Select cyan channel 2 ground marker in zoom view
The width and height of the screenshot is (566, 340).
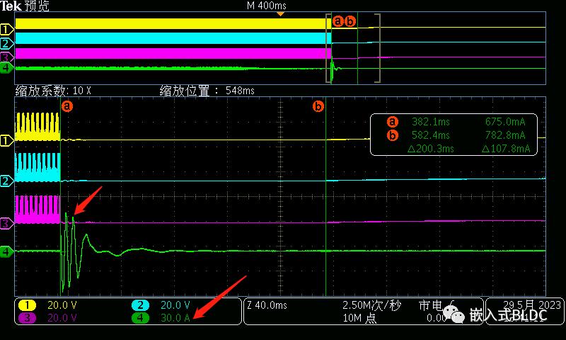[6, 181]
